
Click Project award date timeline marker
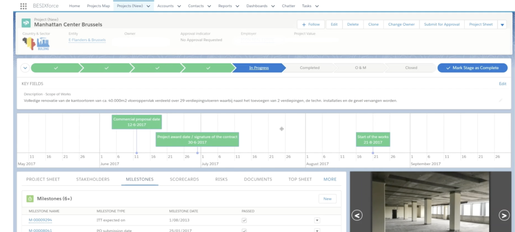tap(197, 139)
